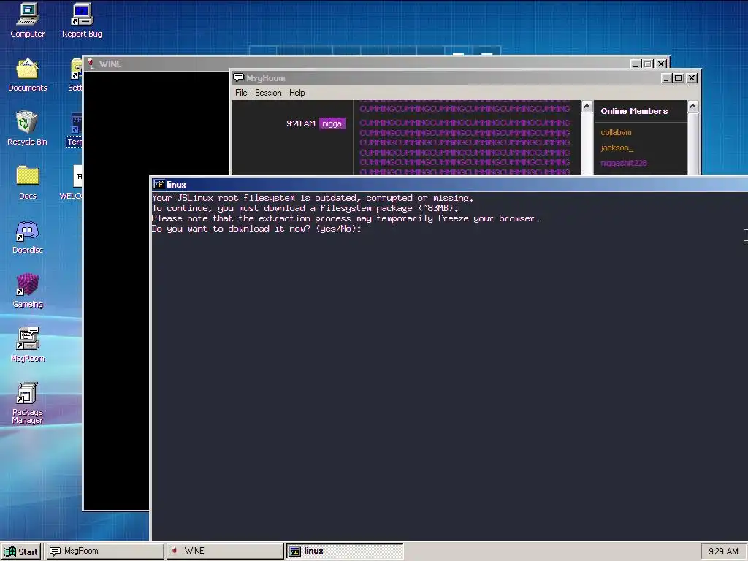Switch to MsgRoom in the taskbar
Screen dimensions: 748x561
[104, 552]
